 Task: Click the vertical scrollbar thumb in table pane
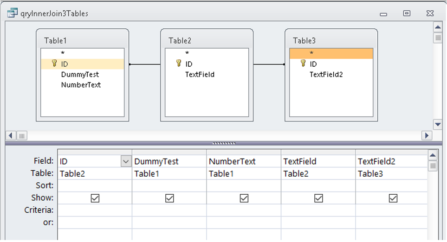(438, 38)
